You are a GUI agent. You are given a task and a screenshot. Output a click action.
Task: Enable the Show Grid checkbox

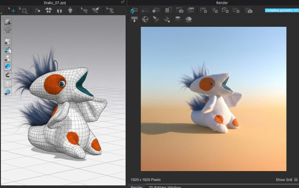(x=296, y=180)
